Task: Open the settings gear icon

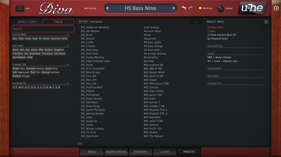Action: pyautogui.click(x=276, y=8)
